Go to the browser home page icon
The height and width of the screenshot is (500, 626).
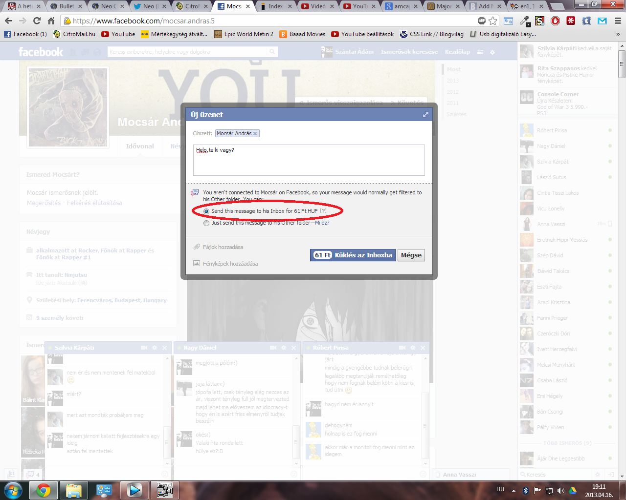click(x=51, y=21)
